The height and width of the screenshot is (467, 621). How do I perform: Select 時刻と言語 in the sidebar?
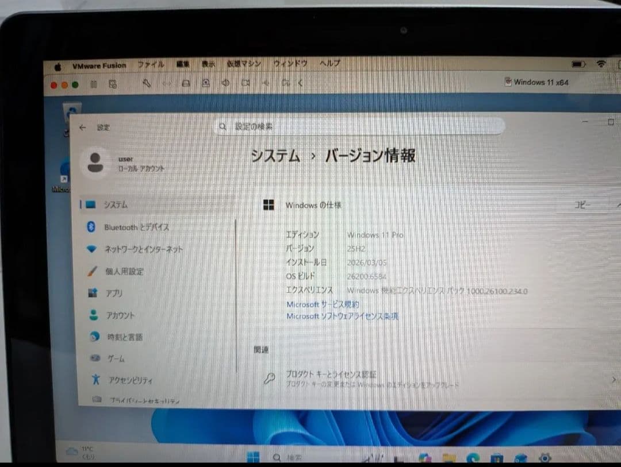click(157, 337)
